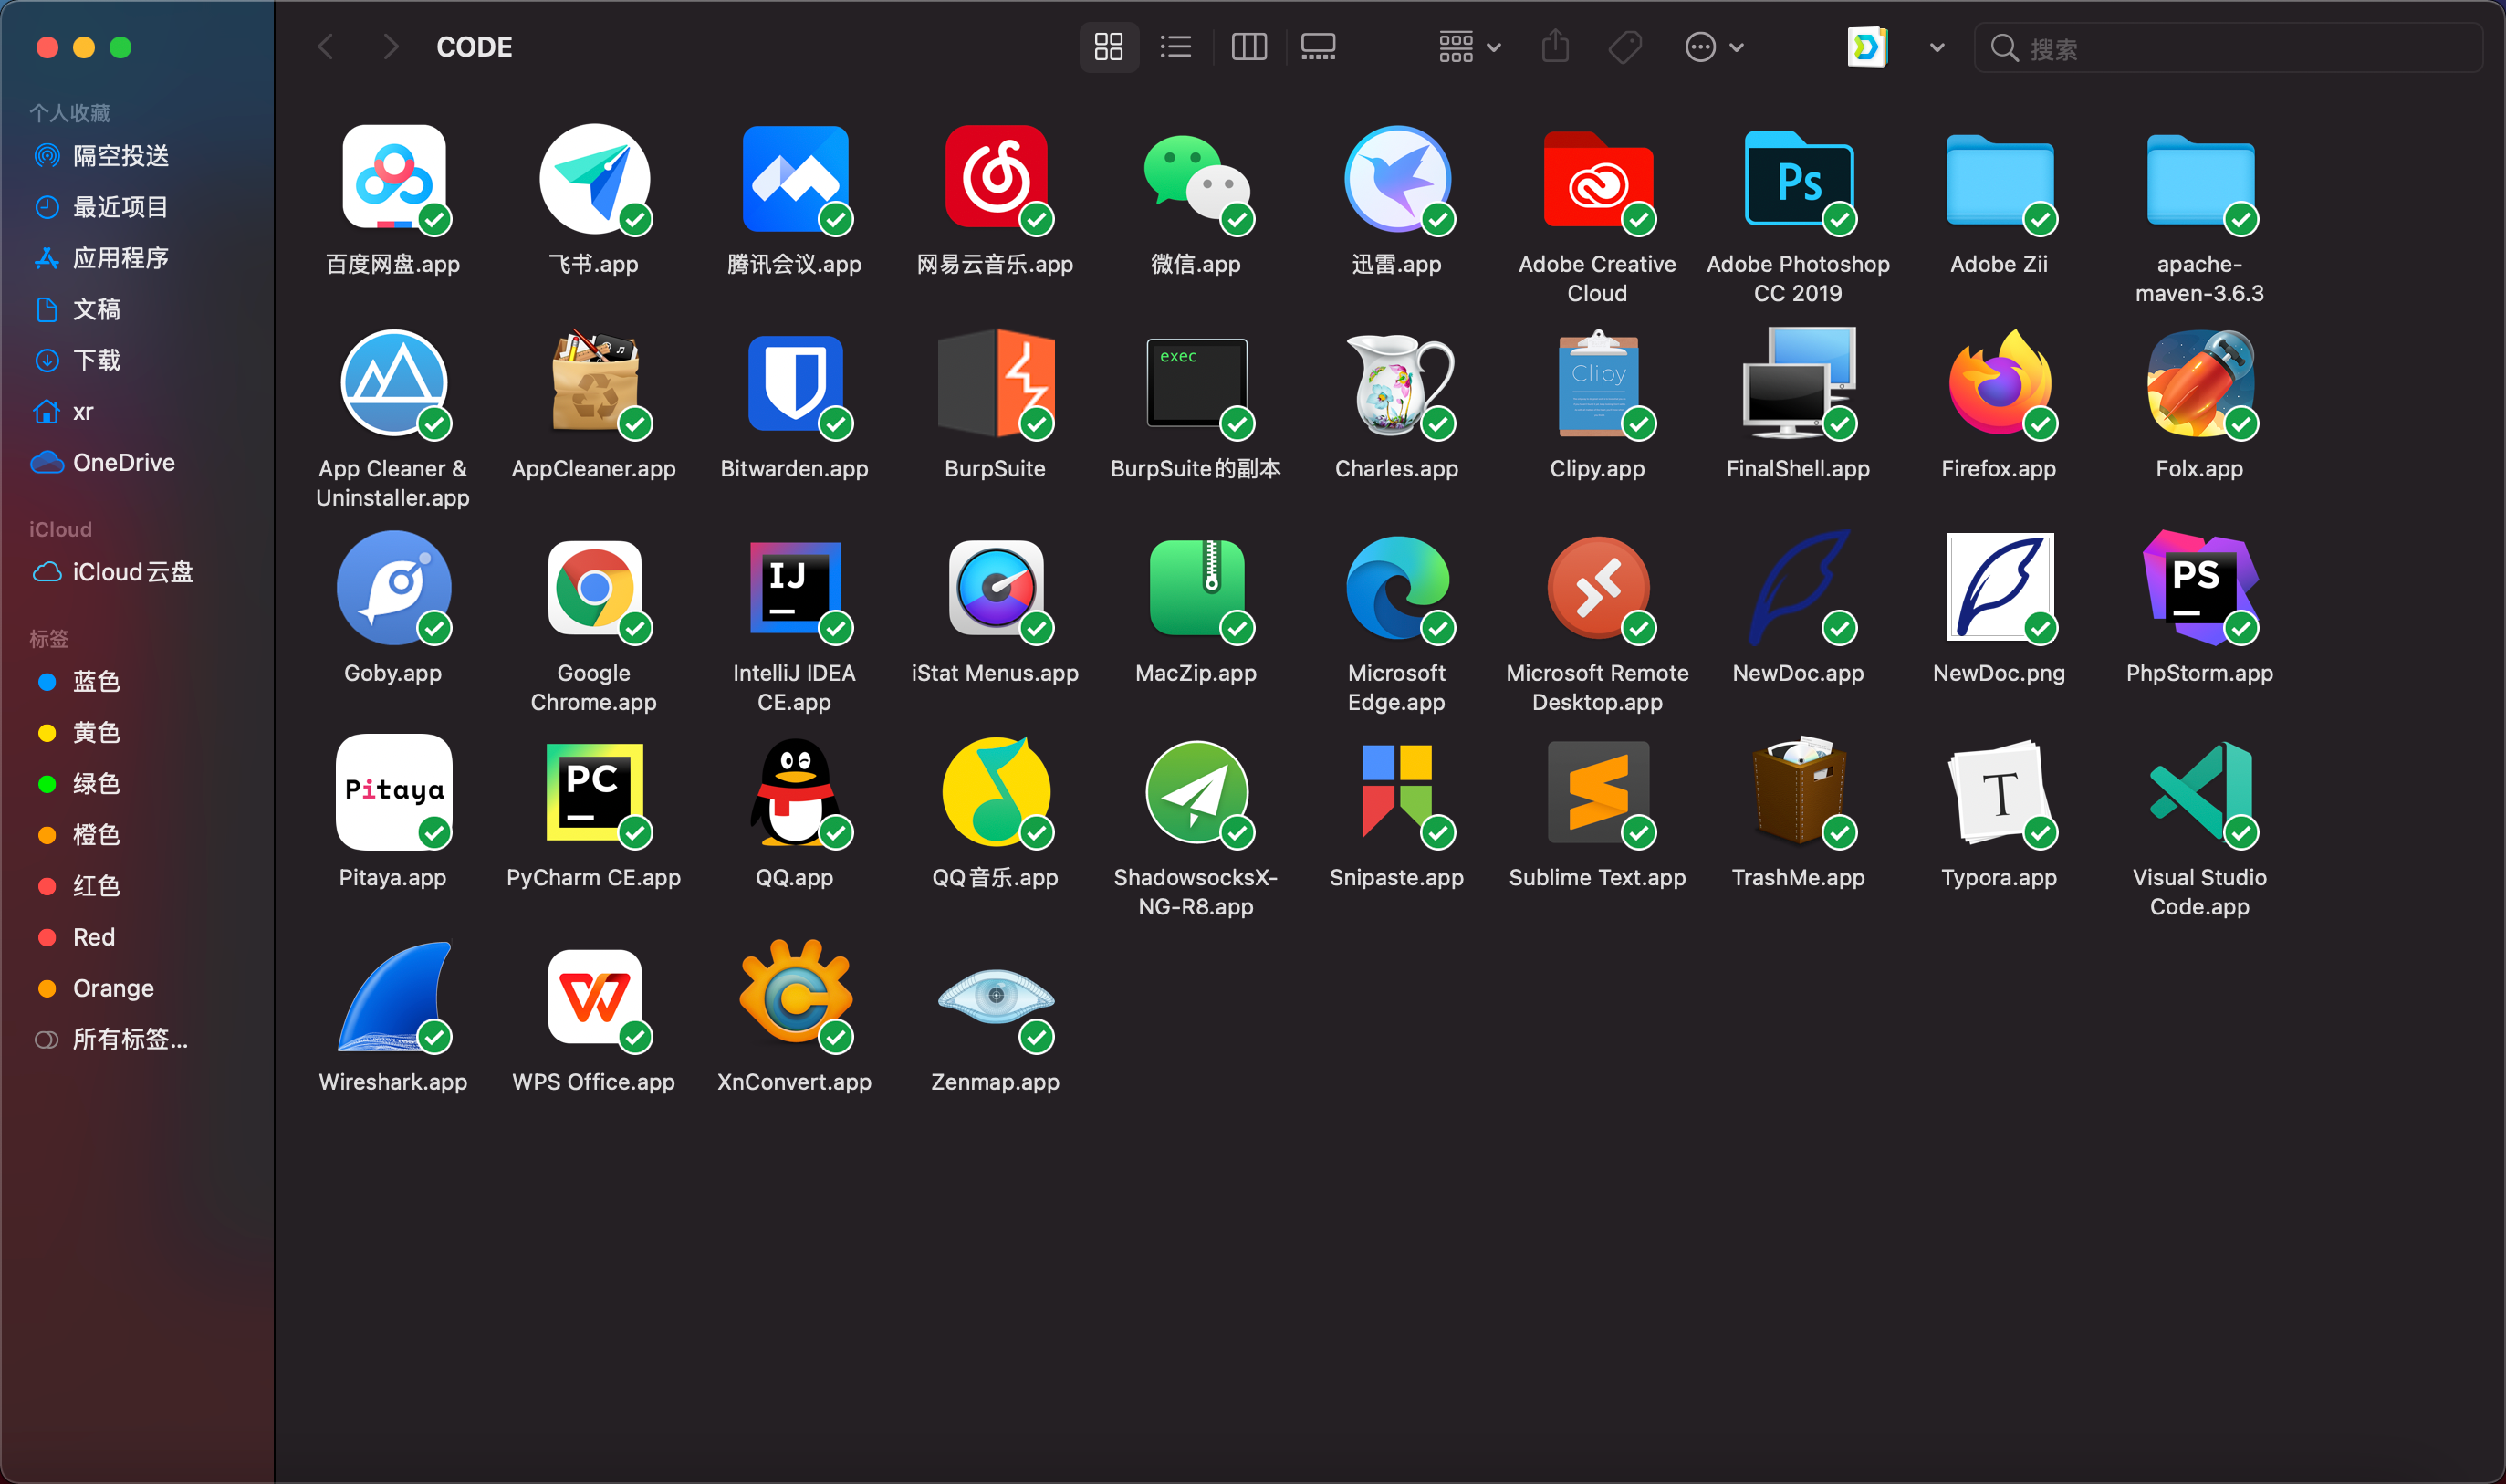Click the Sublime Text.app icon

[1598, 793]
